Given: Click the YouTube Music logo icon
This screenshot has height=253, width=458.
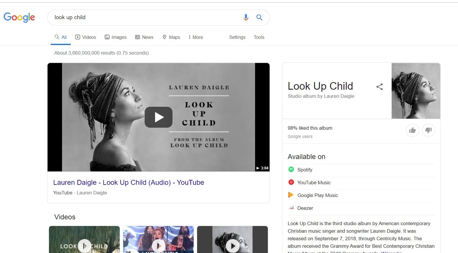Looking at the screenshot, I should (x=291, y=182).
